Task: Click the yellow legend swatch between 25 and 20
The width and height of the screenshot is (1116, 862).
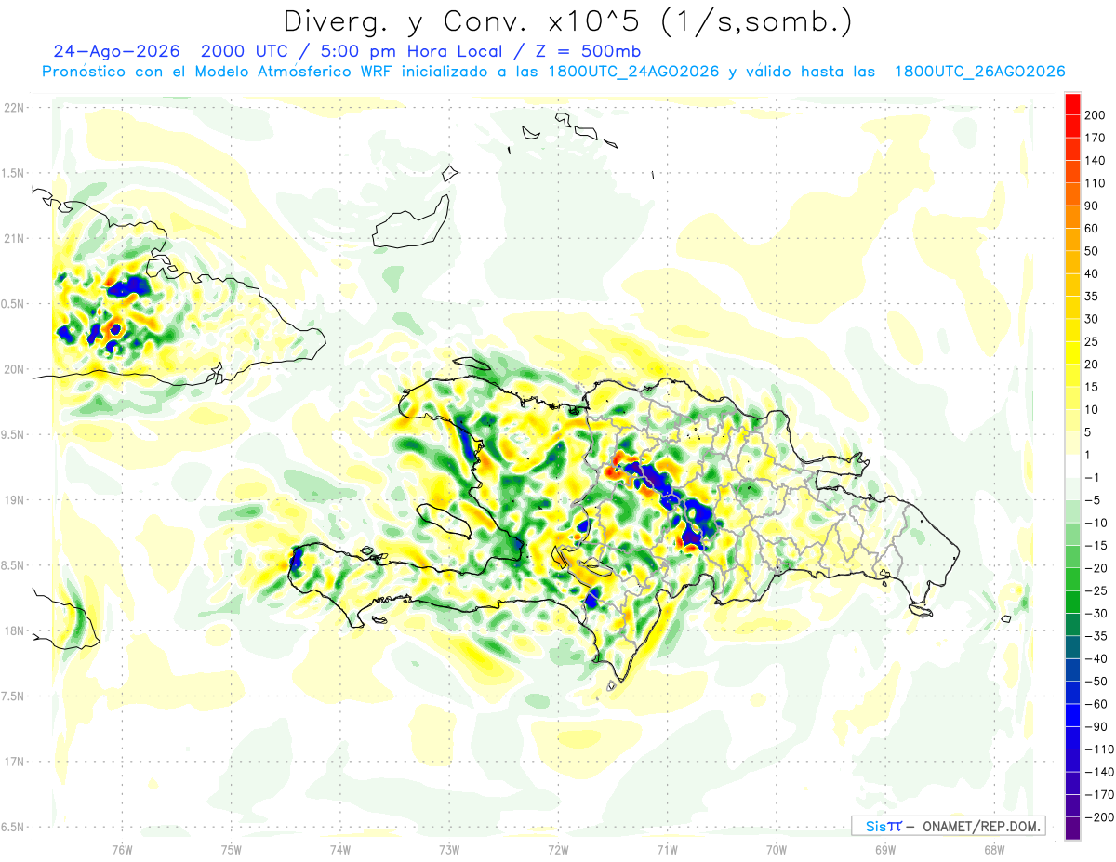Action: [1072, 351]
